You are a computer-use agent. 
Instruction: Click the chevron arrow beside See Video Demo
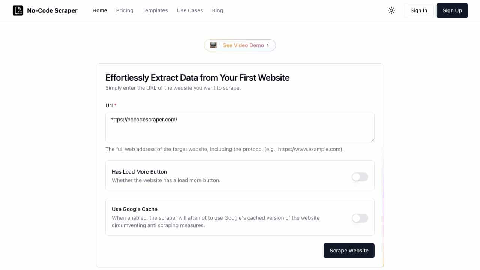pyautogui.click(x=268, y=45)
